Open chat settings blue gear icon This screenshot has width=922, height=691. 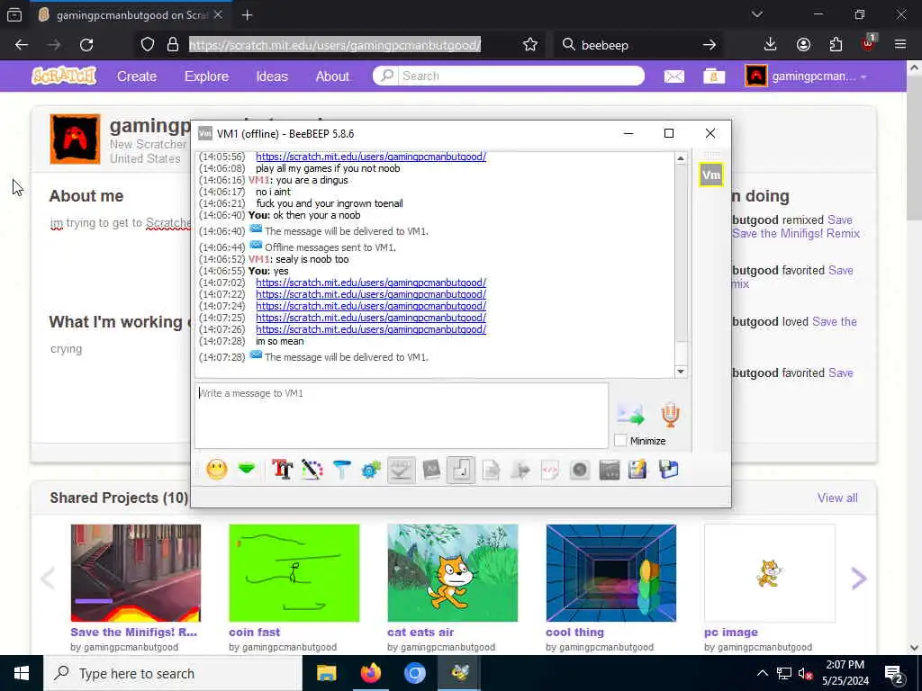[x=371, y=470]
